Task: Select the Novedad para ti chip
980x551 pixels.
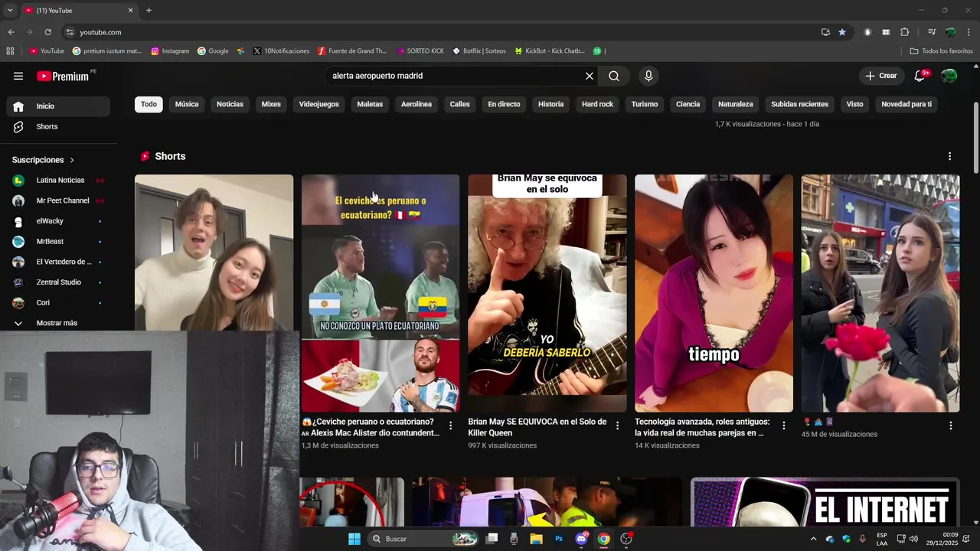Action: (x=906, y=104)
